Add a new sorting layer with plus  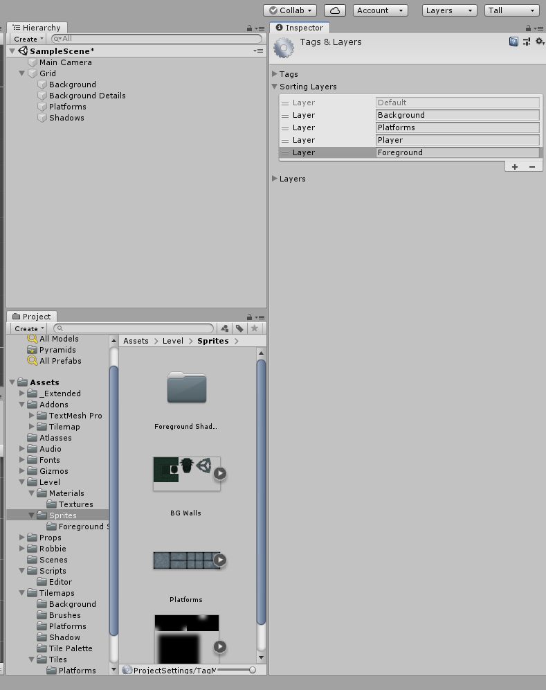(515, 167)
